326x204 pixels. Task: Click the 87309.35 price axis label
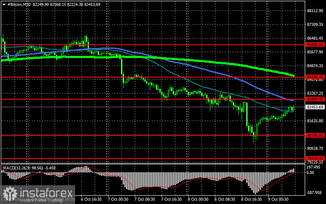point(315,25)
